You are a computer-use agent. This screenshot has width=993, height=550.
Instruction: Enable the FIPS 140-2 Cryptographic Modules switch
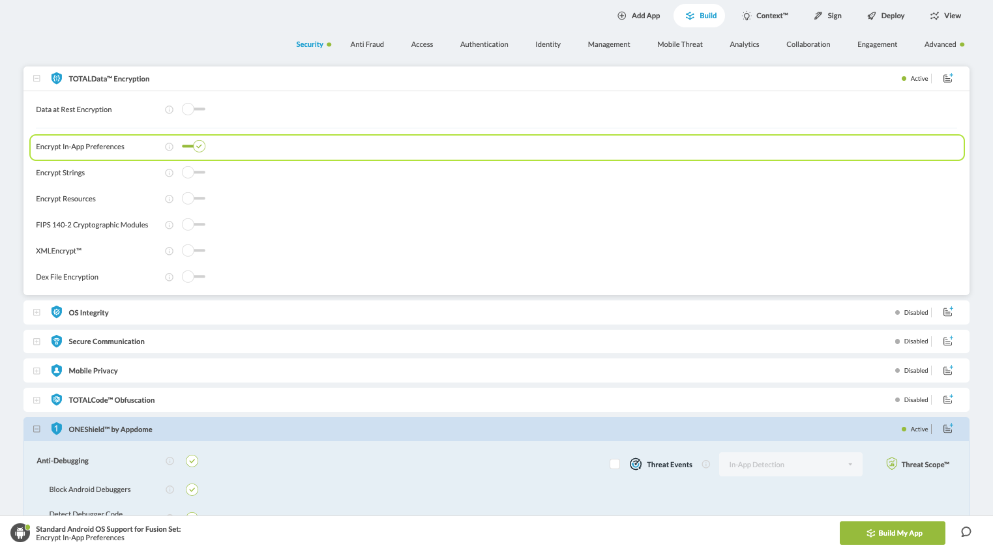pyautogui.click(x=193, y=225)
